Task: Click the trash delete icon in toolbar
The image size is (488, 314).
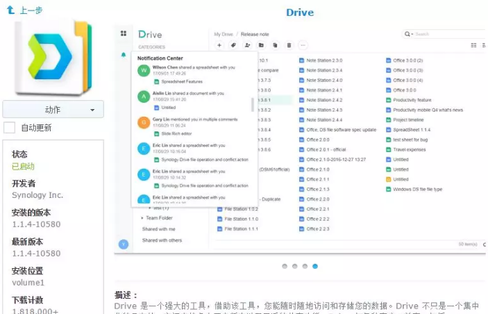Action: (289, 45)
